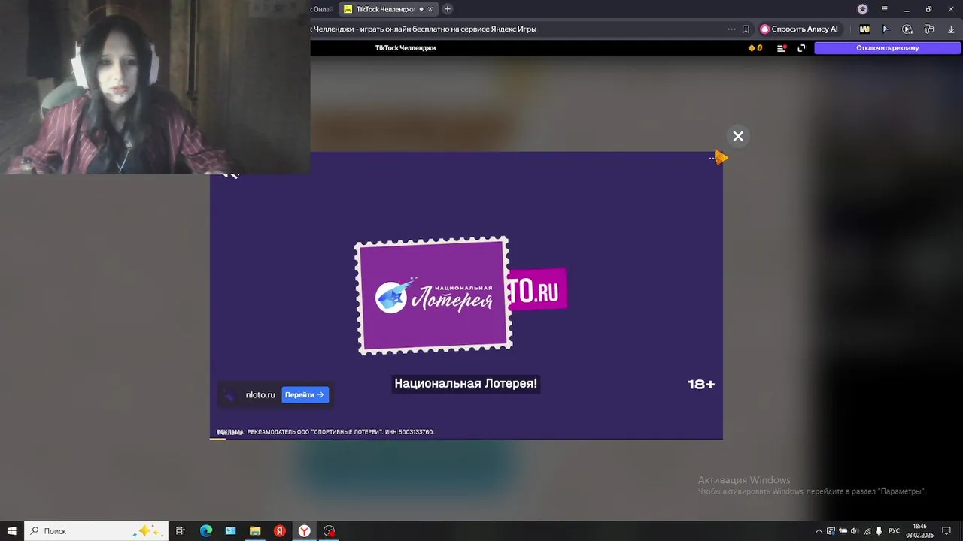Image resolution: width=963 pixels, height=541 pixels.
Task: Click the video play circle toolbar icon
Action: point(907,29)
